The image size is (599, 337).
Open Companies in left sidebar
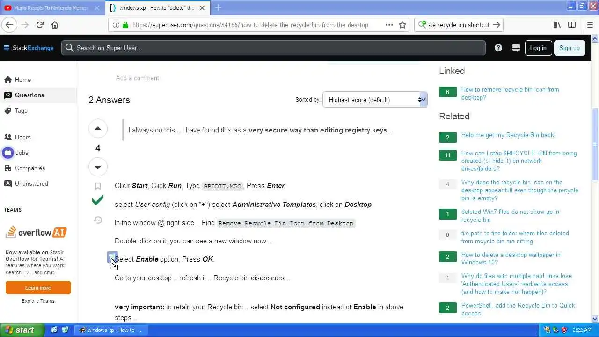(30, 168)
